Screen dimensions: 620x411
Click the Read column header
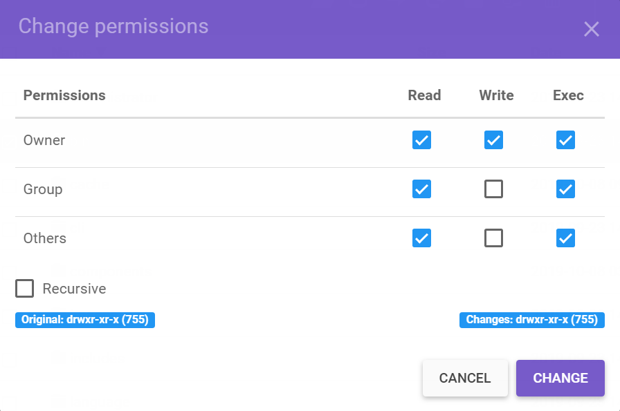424,95
